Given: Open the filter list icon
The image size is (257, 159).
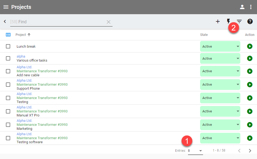Looking at the screenshot, I should [x=239, y=21].
